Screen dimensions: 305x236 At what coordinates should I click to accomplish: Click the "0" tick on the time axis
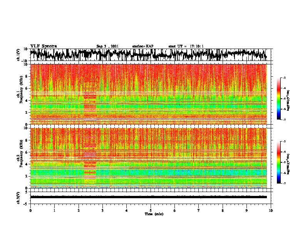click(x=30, y=211)
